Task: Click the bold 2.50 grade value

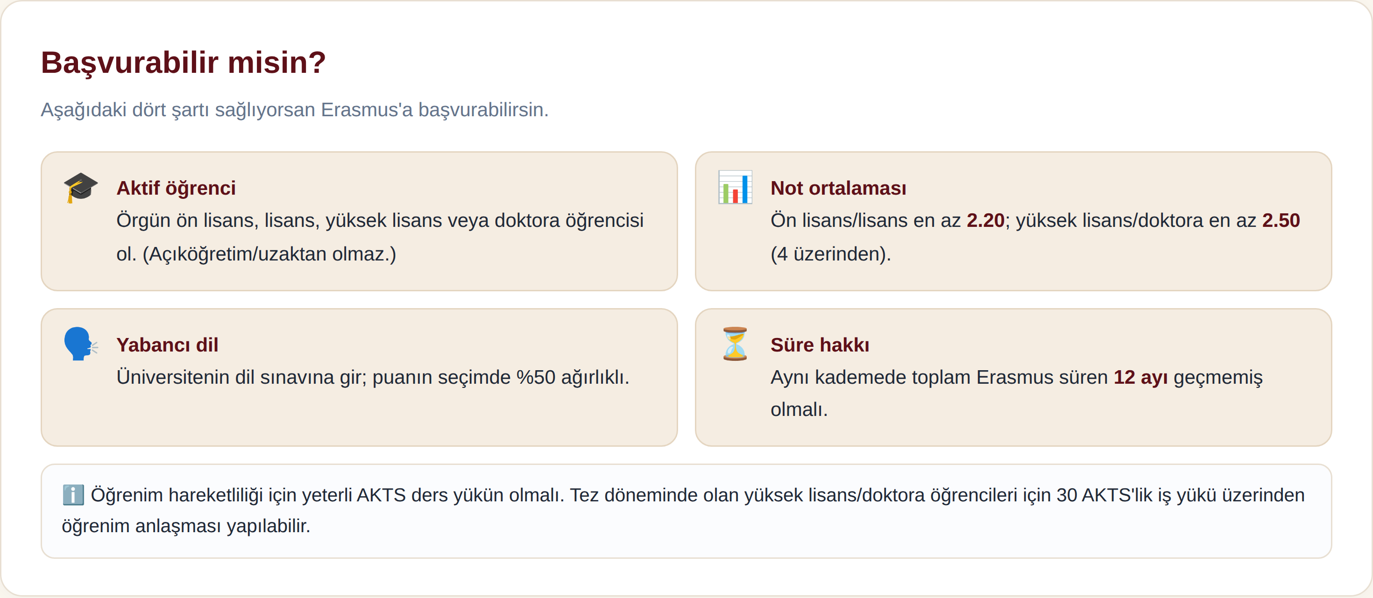Action: coord(1281,220)
